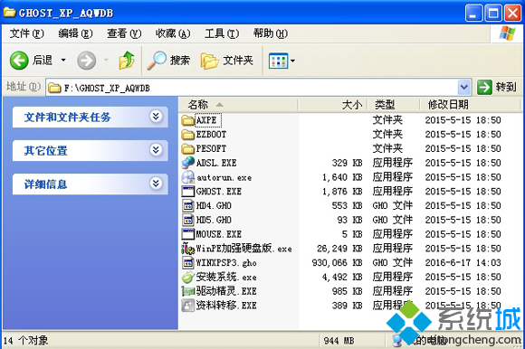Viewport: 525px width, 349px height.
Task: Sort by the 类型 column header
Action: click(394, 105)
